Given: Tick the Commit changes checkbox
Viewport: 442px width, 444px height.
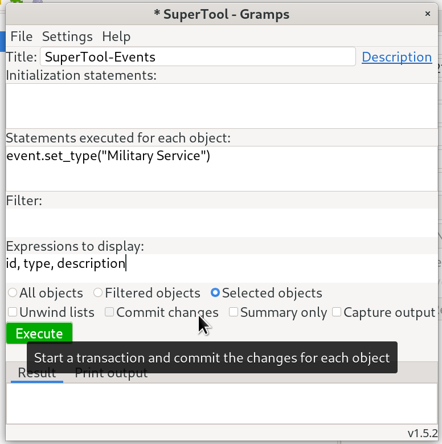Looking at the screenshot, I should [109, 312].
